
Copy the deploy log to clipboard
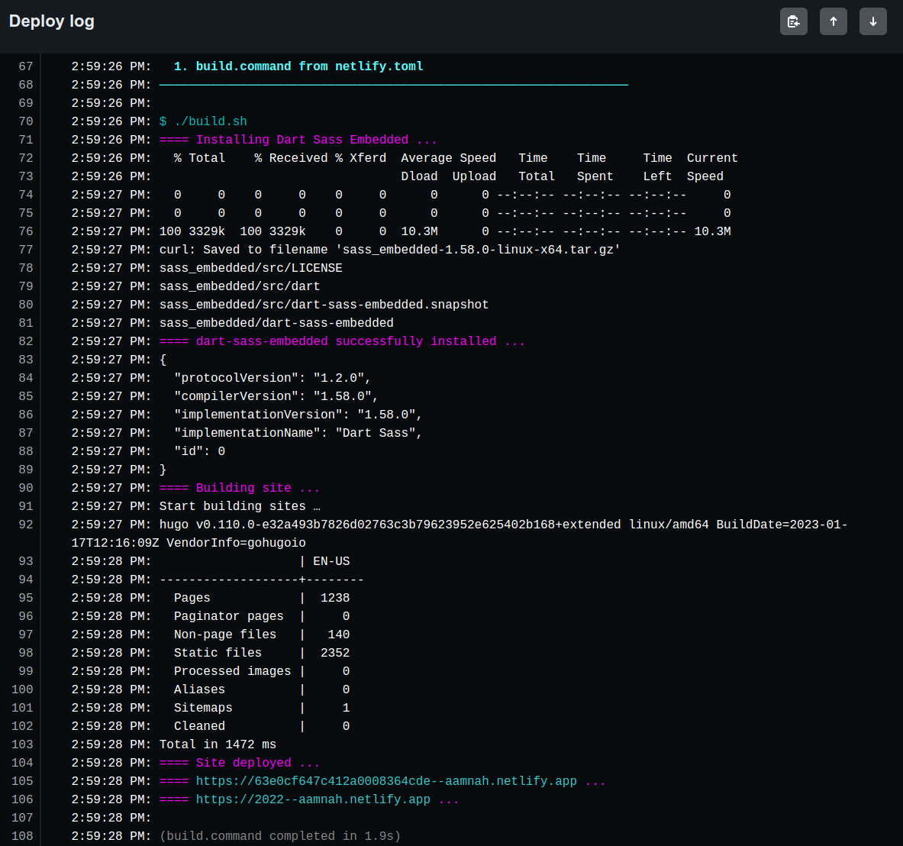click(x=793, y=21)
